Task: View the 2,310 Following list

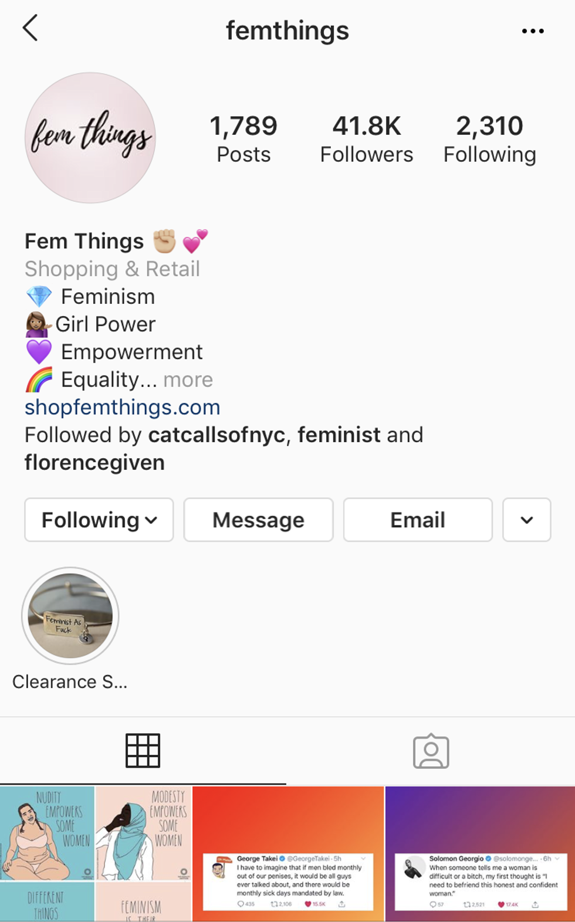Action: [489, 139]
